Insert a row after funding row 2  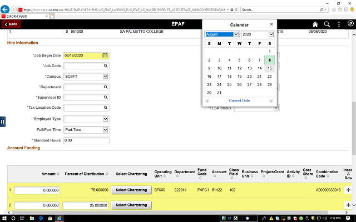348,205
